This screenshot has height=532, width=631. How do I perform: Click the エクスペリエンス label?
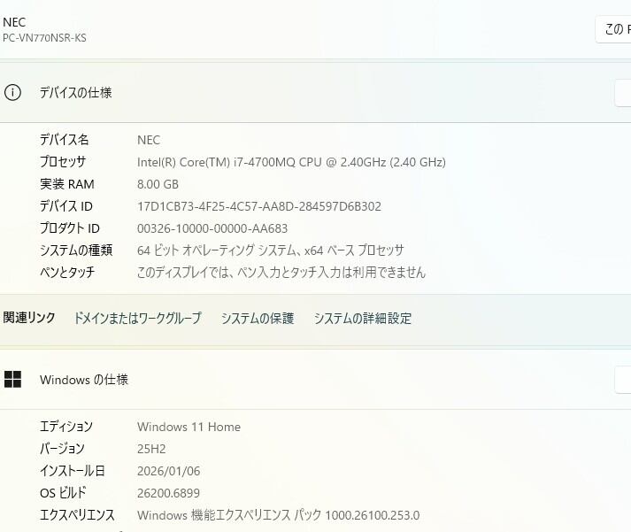pyautogui.click(x=77, y=514)
